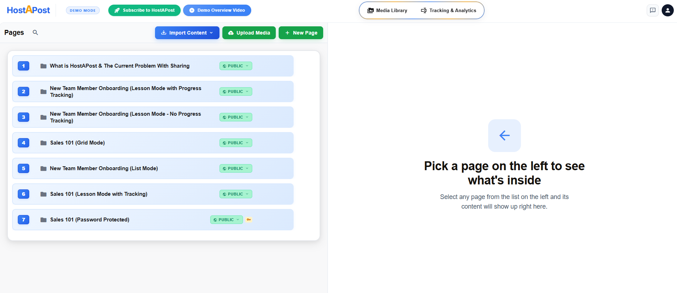Click folder icon for Sales 101 (Grid Mode)
Viewport: 677px width, 293px height.
pos(43,143)
